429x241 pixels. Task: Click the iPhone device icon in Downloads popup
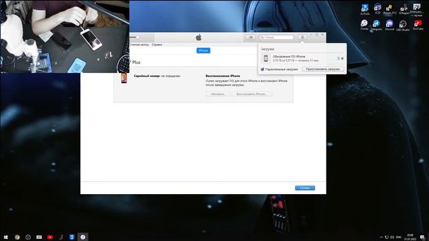tap(265, 58)
